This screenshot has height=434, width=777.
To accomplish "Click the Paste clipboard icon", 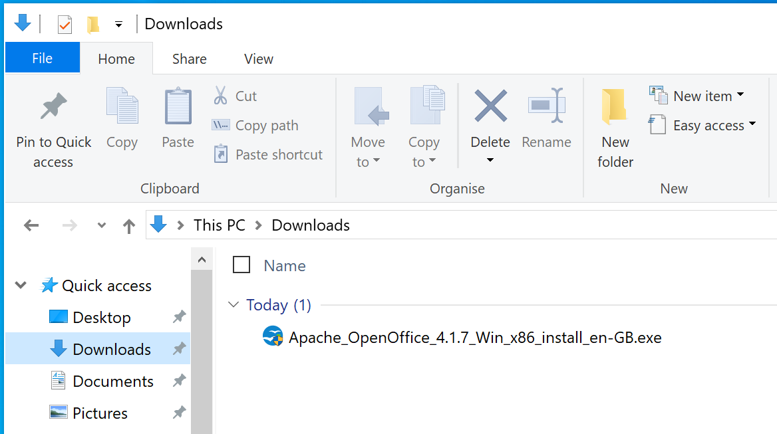I will pyautogui.click(x=178, y=107).
